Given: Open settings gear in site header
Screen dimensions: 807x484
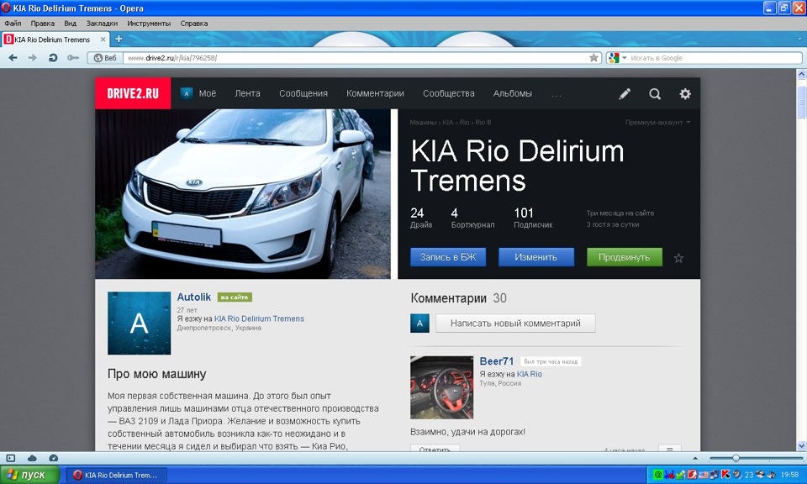Looking at the screenshot, I should click(684, 93).
